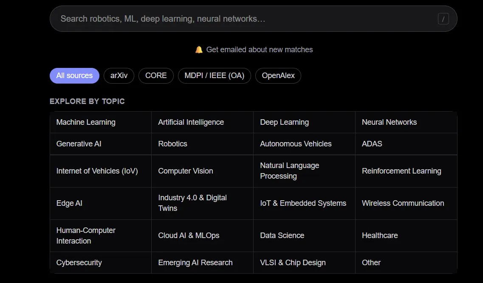Click the bell icon beside email alerts
Viewport: 483px width, 283px height.
tap(199, 50)
